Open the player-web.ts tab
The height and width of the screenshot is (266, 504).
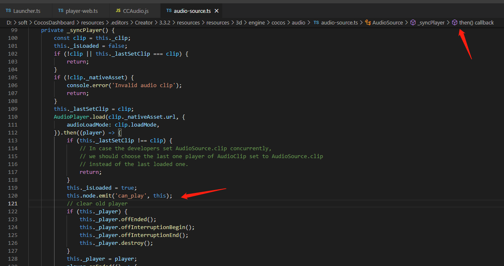coord(82,10)
